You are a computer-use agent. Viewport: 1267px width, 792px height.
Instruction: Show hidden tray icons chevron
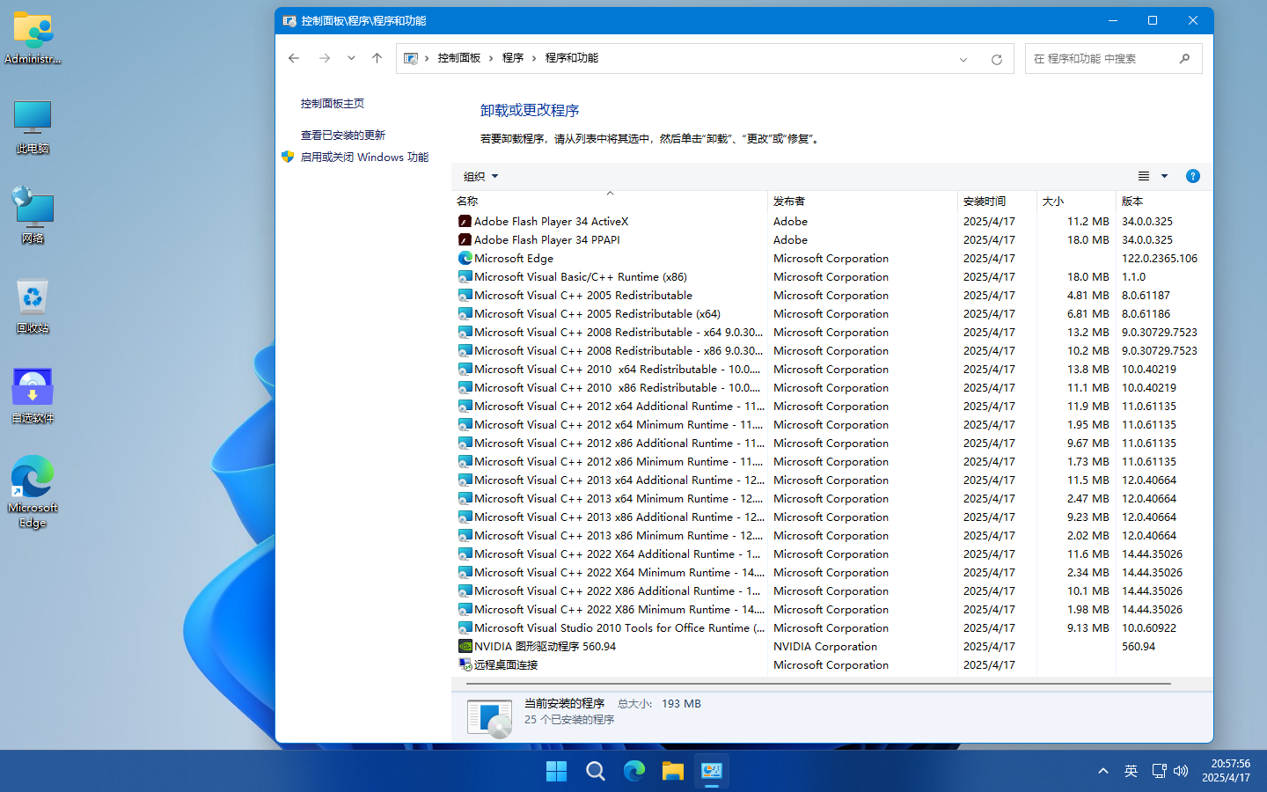click(x=1102, y=771)
